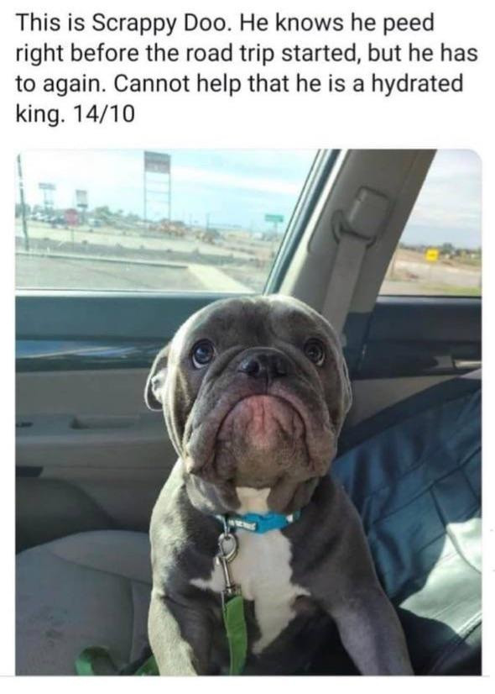
Task: Click the dog's black nose
Action: click(x=260, y=363)
